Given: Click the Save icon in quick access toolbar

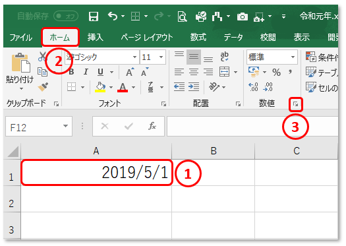Looking at the screenshot, I should coord(94,16).
